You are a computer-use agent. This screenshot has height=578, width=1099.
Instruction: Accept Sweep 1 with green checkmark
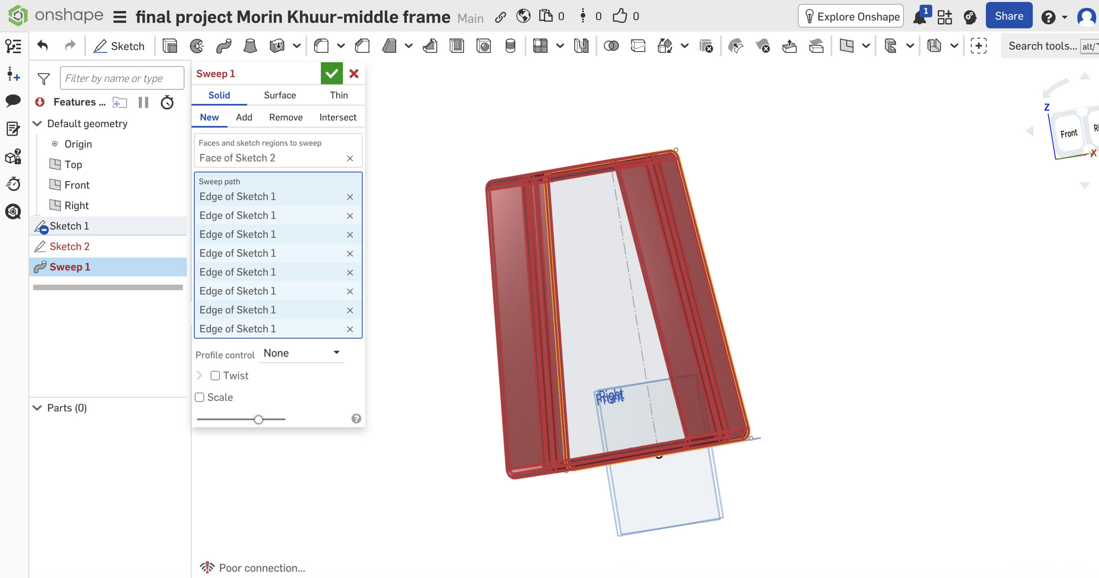click(332, 74)
